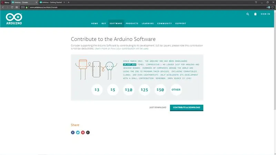Select the $50 contribution amount

coord(160,90)
